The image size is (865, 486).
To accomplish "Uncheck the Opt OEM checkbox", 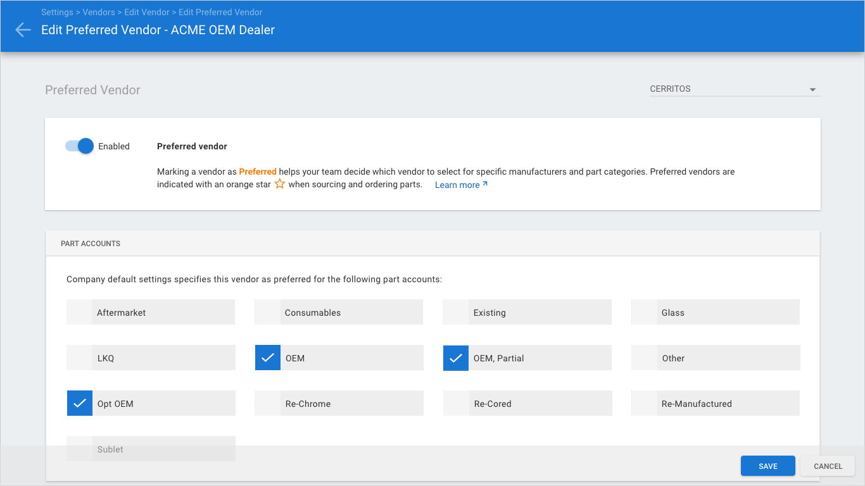I will coord(79,404).
